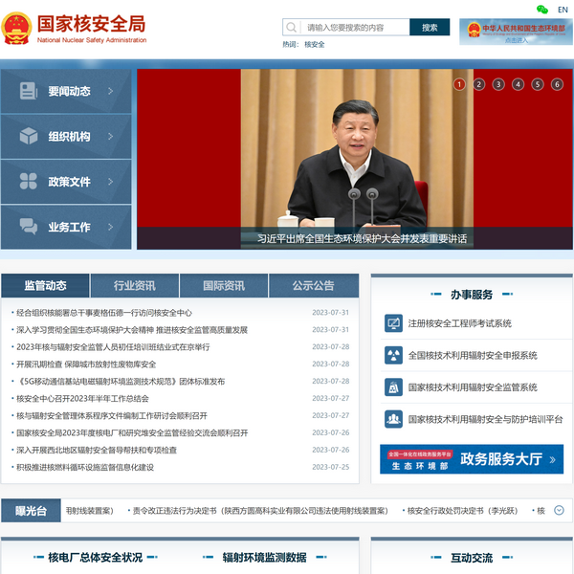The image size is (574, 574).
Task: Select carousel slide indicator 2
Action: [x=478, y=84]
